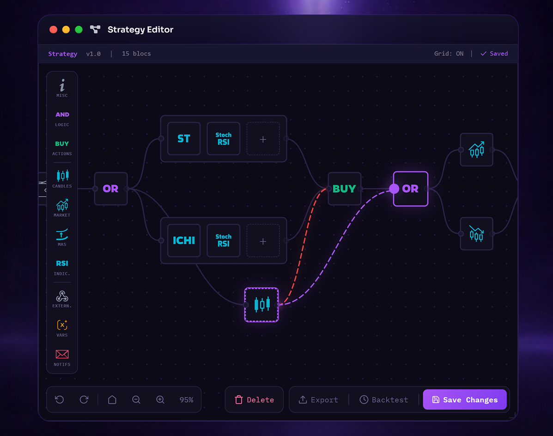Undo last edit with the undo arrow

(59, 399)
